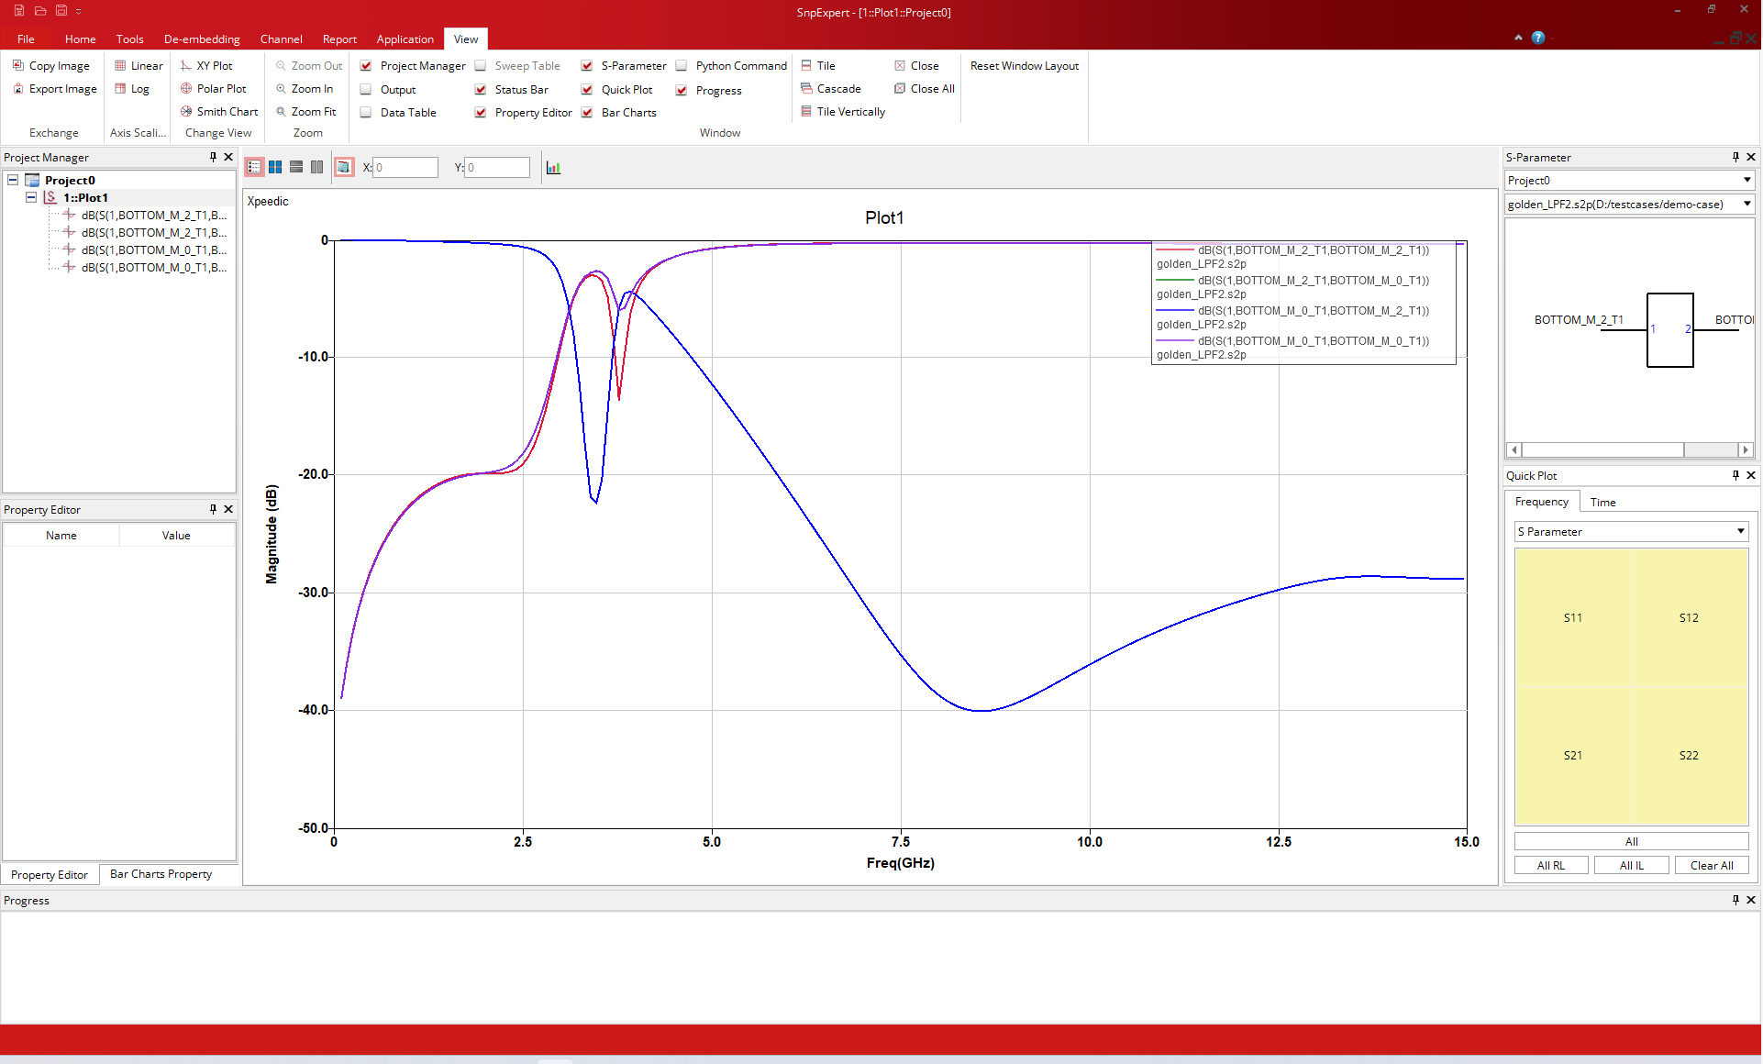1763x1064 pixels.
Task: Expand the S Parameter combo box in Quick Plot
Action: pyautogui.click(x=1631, y=531)
